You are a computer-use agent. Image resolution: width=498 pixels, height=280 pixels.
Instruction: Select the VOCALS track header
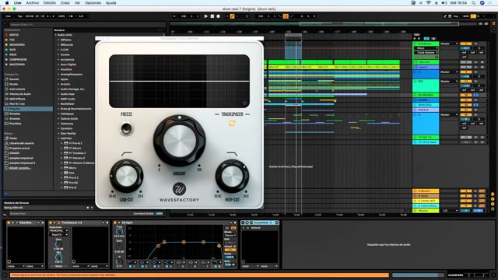coord(426,110)
